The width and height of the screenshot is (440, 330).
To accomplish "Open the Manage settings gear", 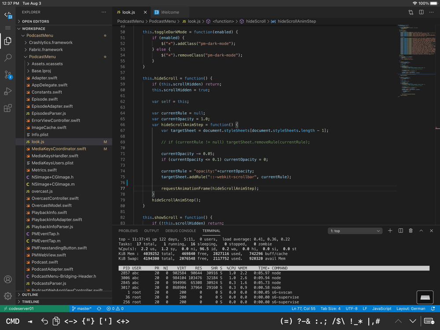I will coord(8,296).
